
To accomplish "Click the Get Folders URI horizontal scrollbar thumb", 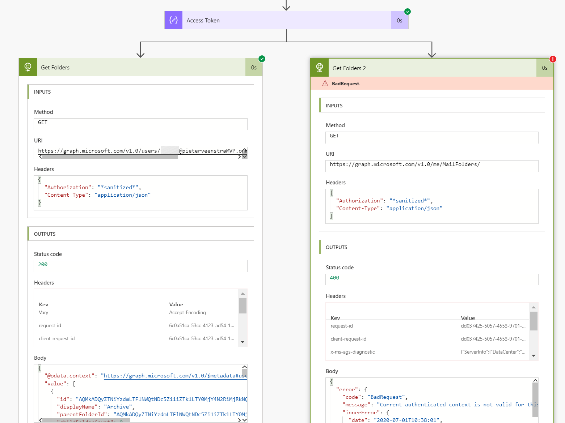I will pos(110,157).
